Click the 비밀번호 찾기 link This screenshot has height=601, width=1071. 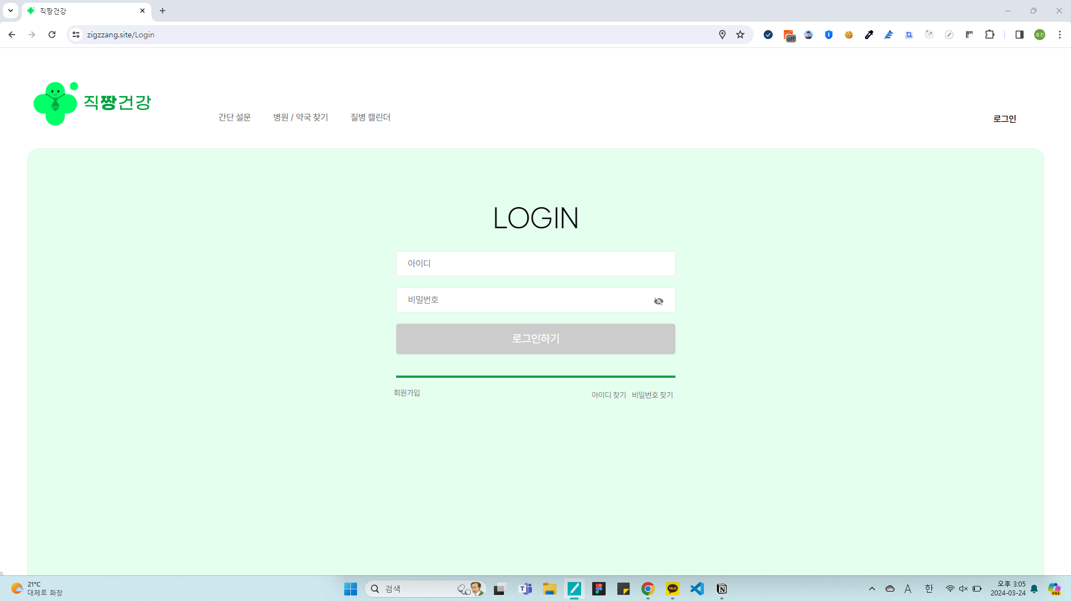coord(652,395)
